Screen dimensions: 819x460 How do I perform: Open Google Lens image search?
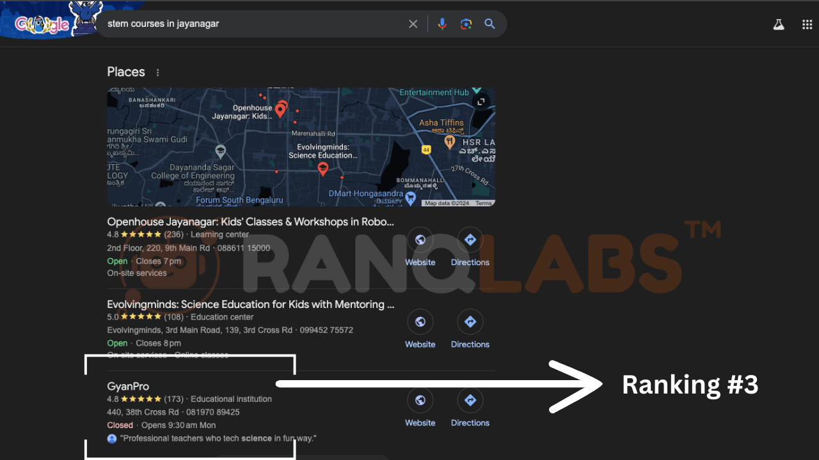pos(466,24)
